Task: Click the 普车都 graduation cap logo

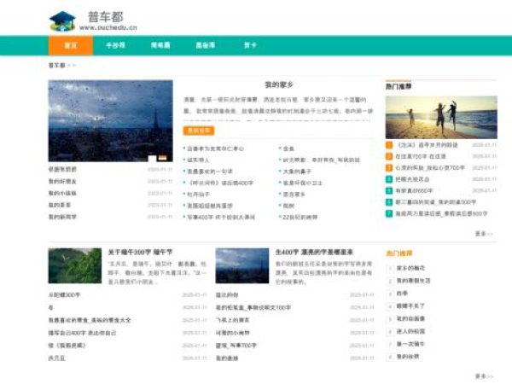Action: pos(61,20)
